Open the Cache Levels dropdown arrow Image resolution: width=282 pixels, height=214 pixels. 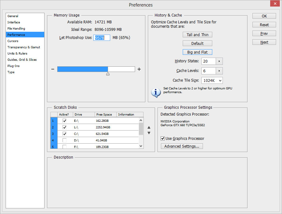coord(220,71)
